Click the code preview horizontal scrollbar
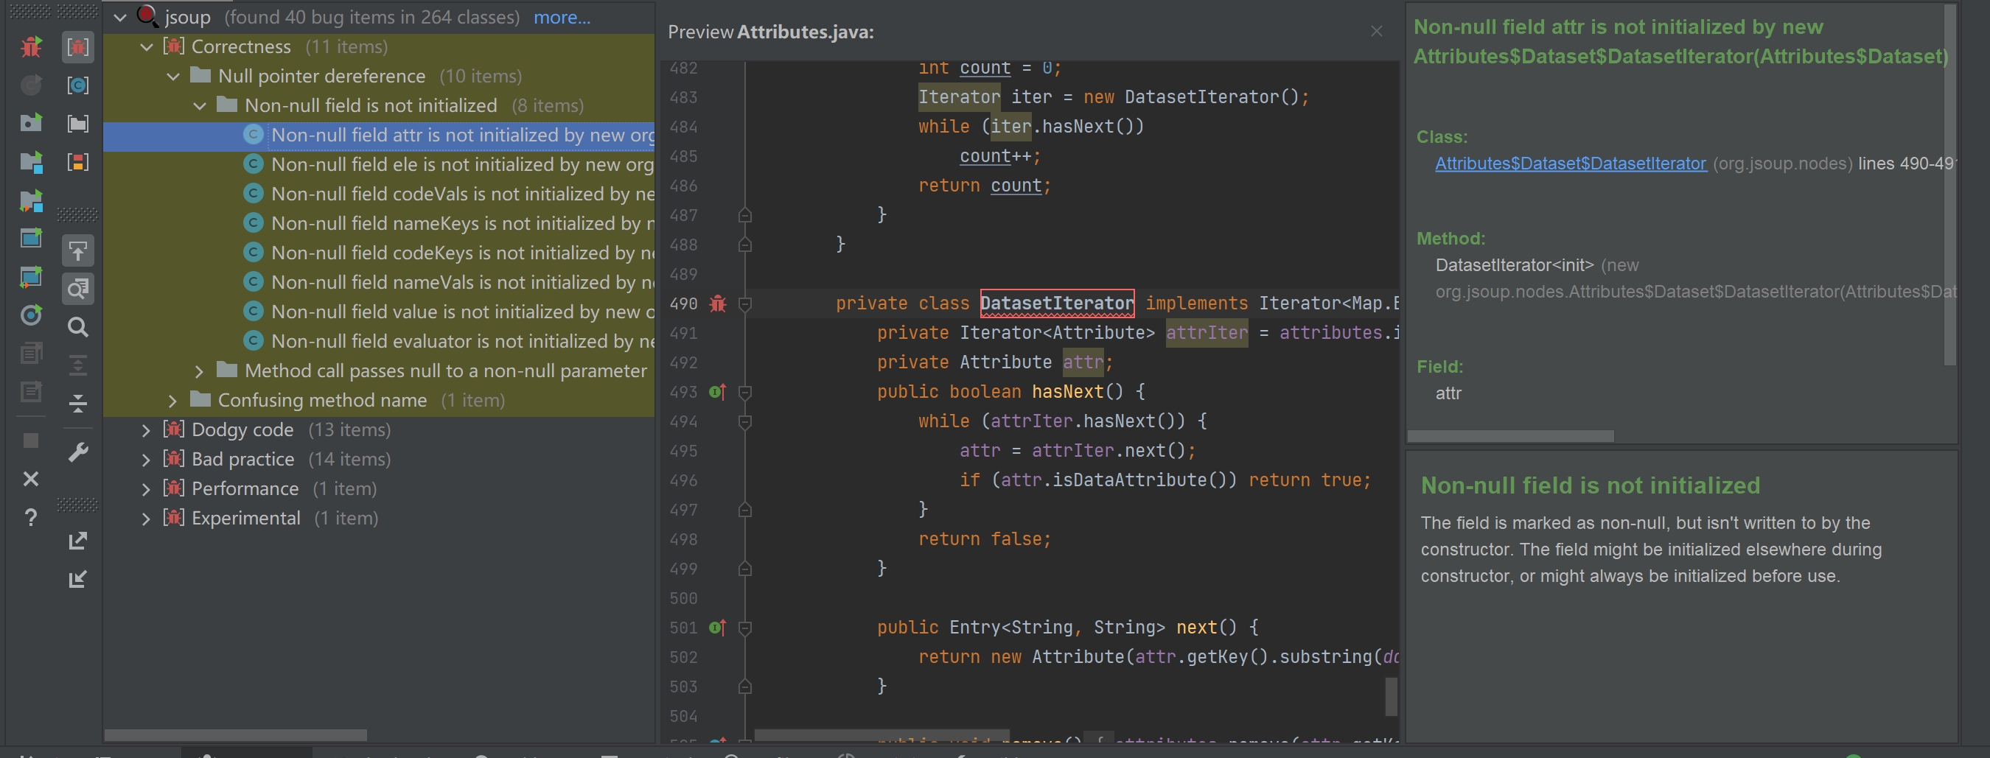Screen dimensions: 1990x758 click(881, 736)
